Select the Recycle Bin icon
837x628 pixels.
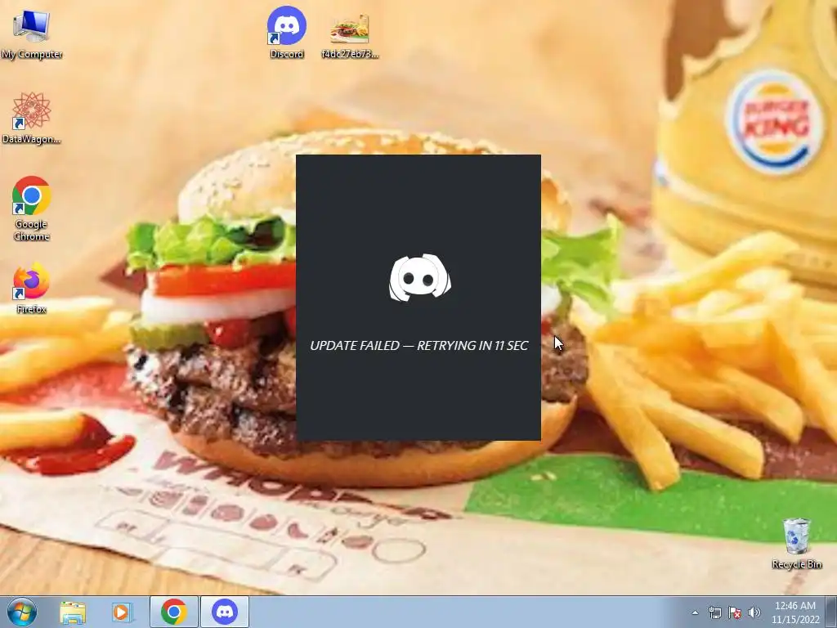pyautogui.click(x=796, y=543)
